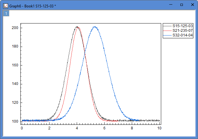Maximize the Graph6 window

pos(182,5)
